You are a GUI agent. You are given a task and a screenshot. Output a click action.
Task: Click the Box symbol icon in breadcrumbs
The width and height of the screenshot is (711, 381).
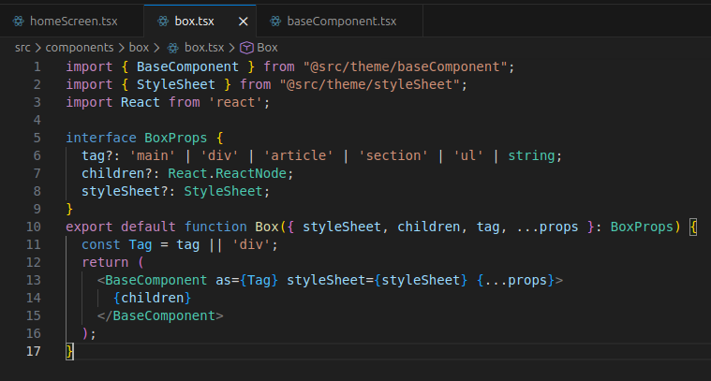[246, 47]
